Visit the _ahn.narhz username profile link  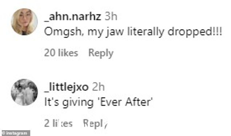pyautogui.click(x=73, y=17)
